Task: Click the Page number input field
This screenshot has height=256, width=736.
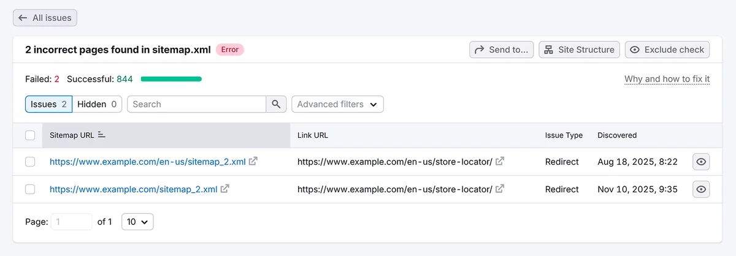Action: pyautogui.click(x=72, y=222)
